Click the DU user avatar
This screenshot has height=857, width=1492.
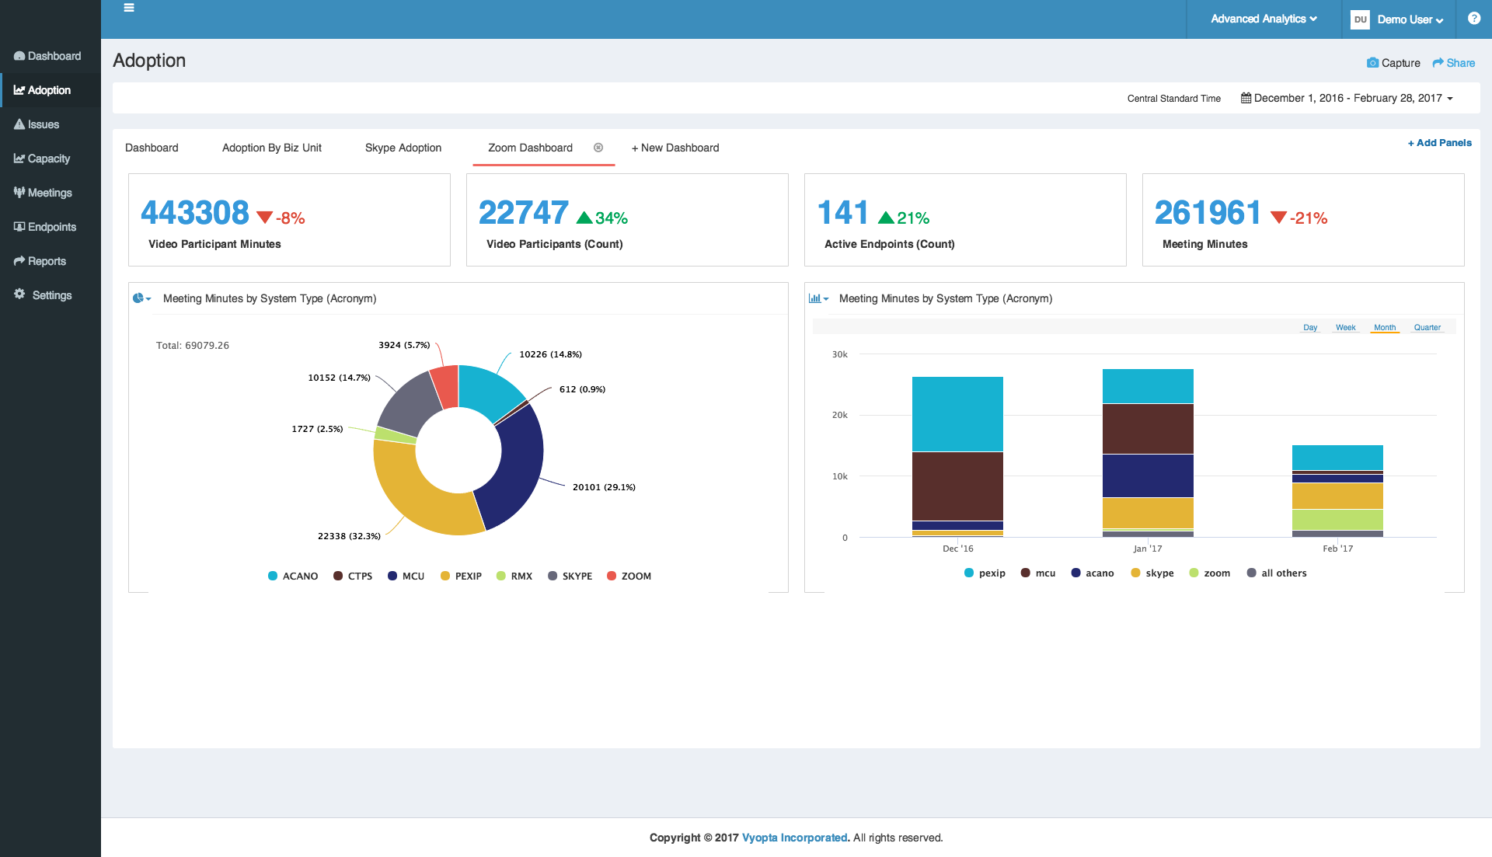(x=1360, y=19)
